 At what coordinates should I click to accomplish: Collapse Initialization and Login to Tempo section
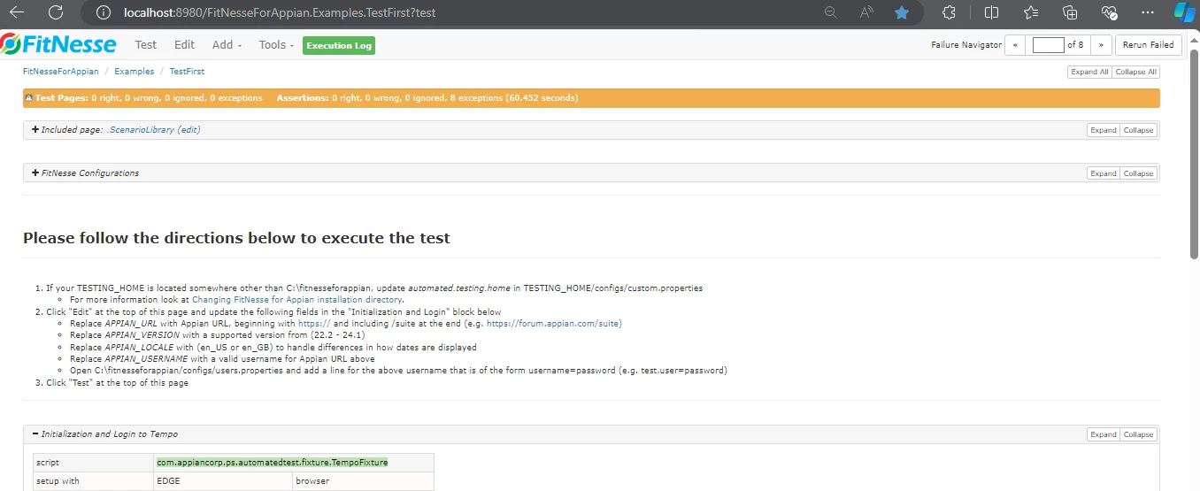[35, 434]
